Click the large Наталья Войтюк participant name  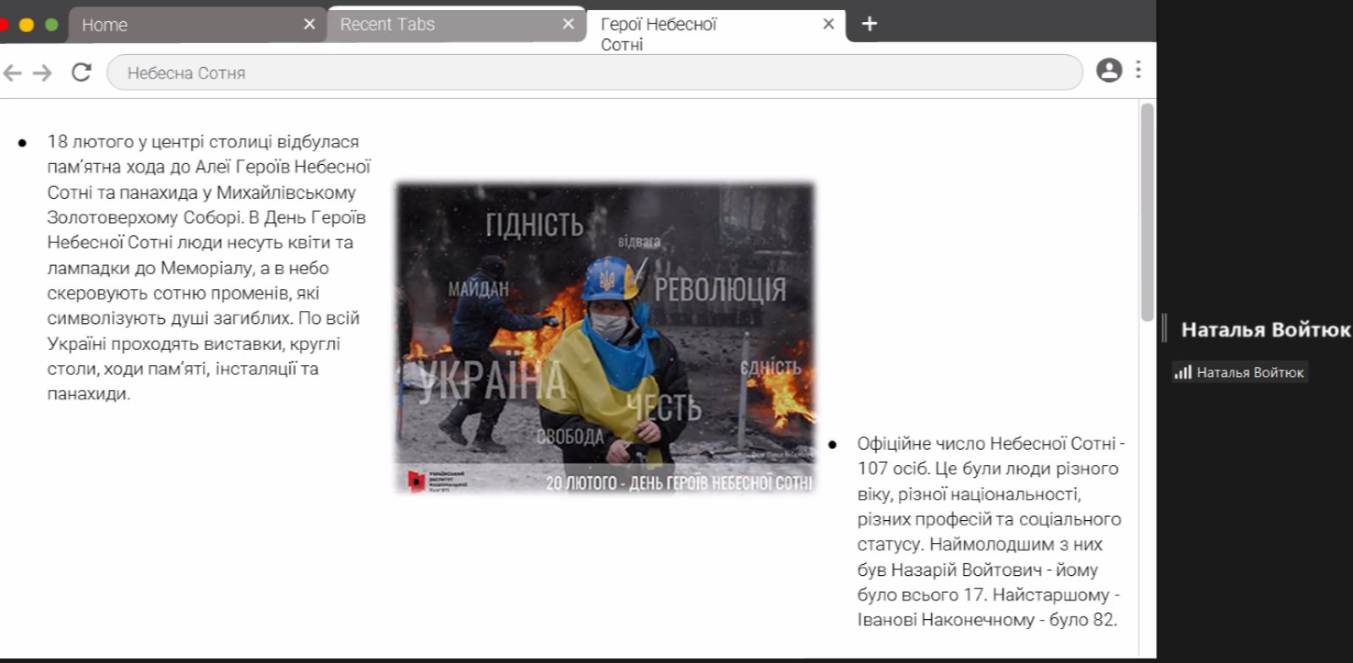click(x=1264, y=330)
